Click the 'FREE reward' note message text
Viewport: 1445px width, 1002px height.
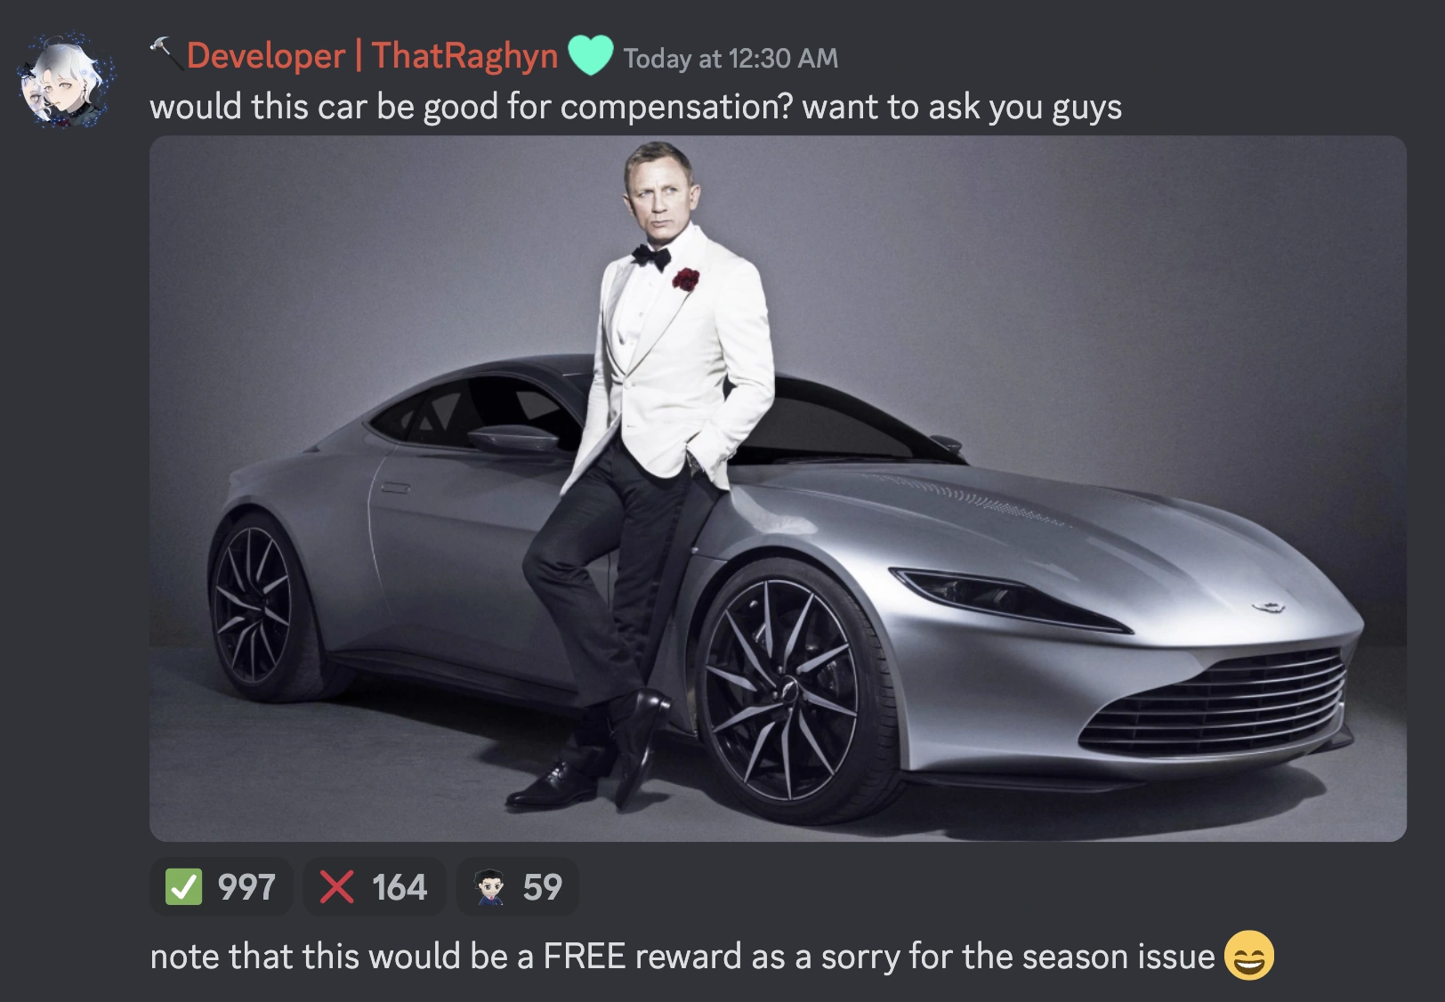point(682,957)
